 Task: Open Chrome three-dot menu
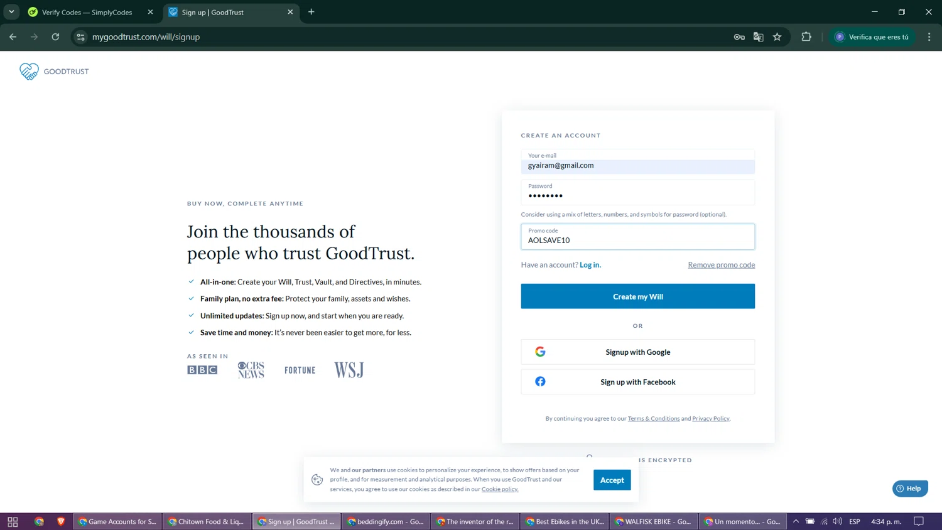pos(929,37)
